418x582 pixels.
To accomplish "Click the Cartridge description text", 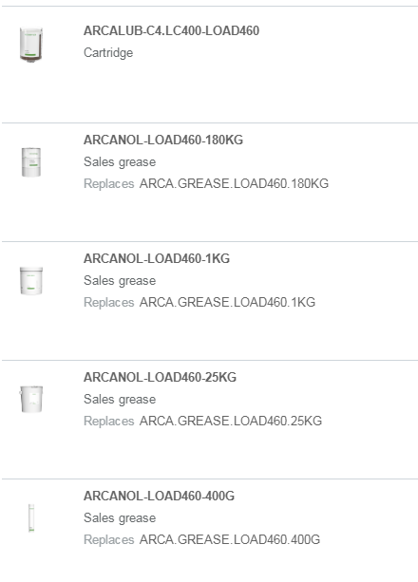I will pyautogui.click(x=108, y=53).
